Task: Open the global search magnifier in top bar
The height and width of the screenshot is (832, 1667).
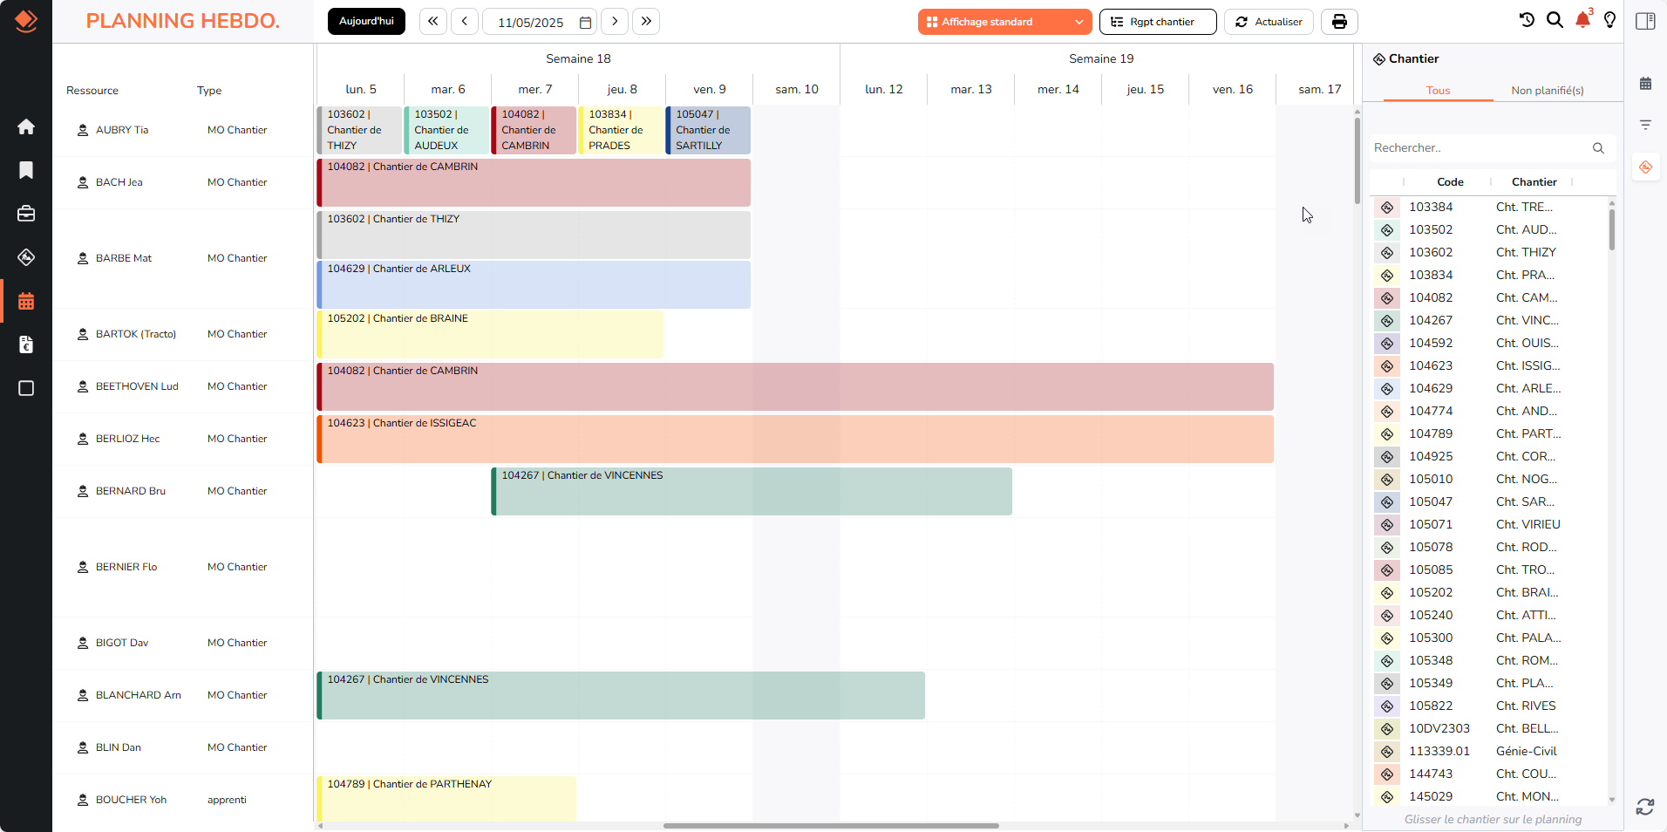Action: (x=1555, y=19)
